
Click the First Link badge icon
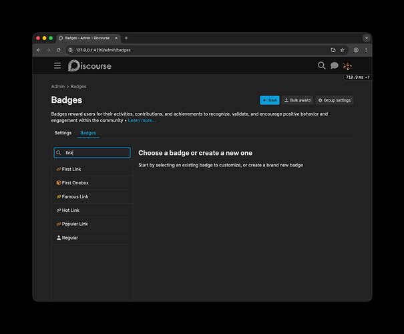(x=59, y=169)
